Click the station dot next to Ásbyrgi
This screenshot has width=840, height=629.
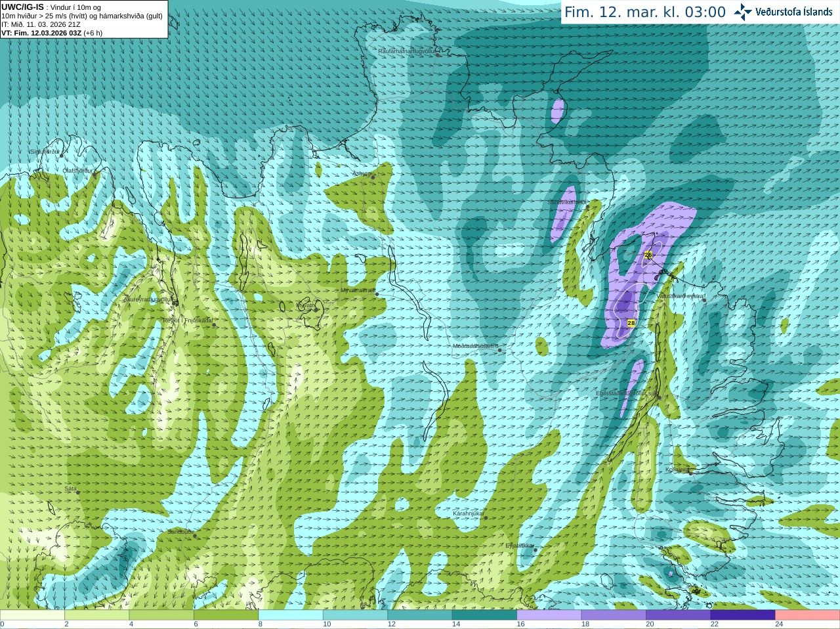point(373,177)
